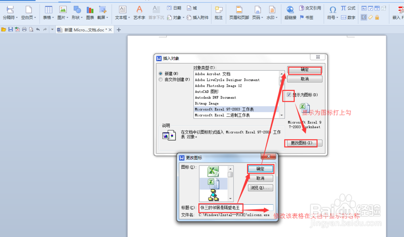Click the open folder icon in quick access bar
404x237 pixels.
4,30
